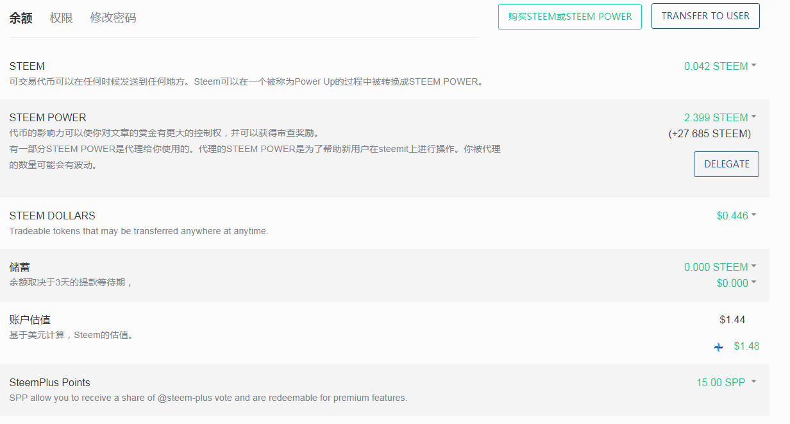Click the TRANSFER TO USER button
The image size is (790, 424).
pos(705,16)
